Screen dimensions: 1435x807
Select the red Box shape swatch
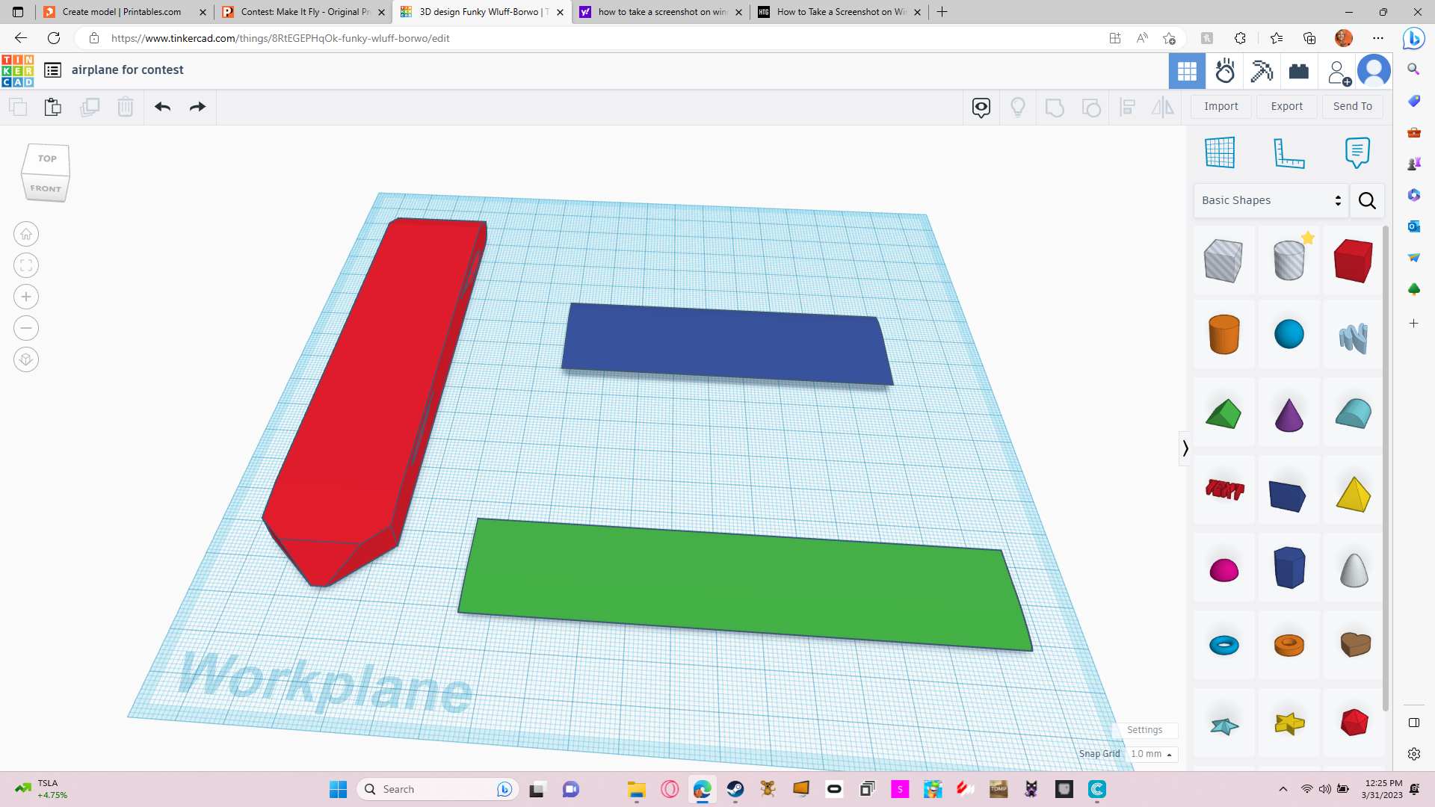tap(1353, 260)
